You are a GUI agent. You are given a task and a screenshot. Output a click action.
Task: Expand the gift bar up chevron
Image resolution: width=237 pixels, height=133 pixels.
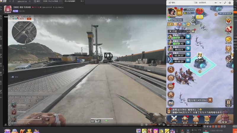coord(177,131)
